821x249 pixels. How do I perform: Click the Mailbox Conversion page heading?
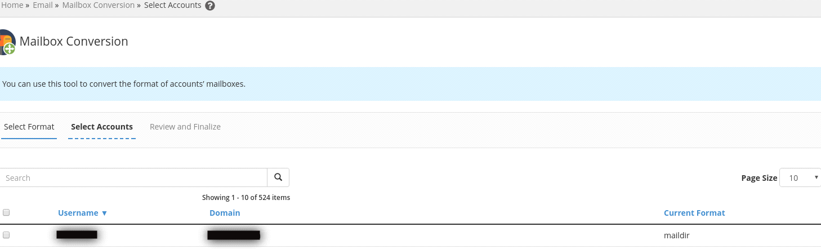[74, 41]
